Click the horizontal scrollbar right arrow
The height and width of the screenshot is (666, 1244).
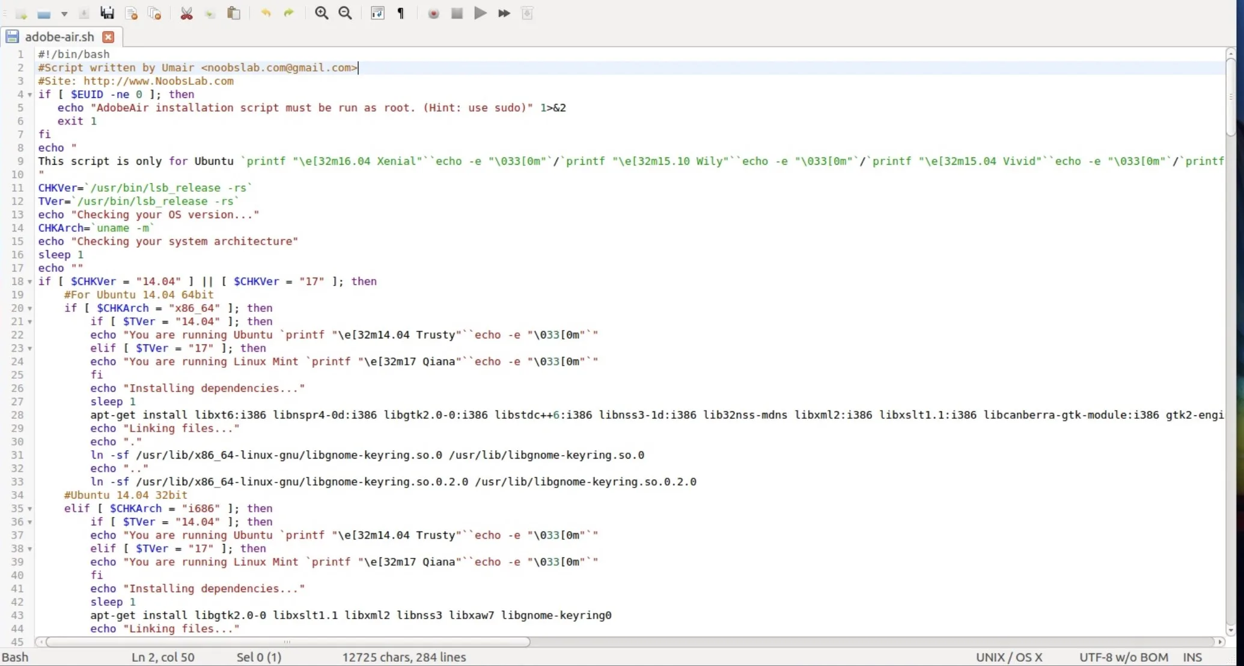(x=1221, y=642)
